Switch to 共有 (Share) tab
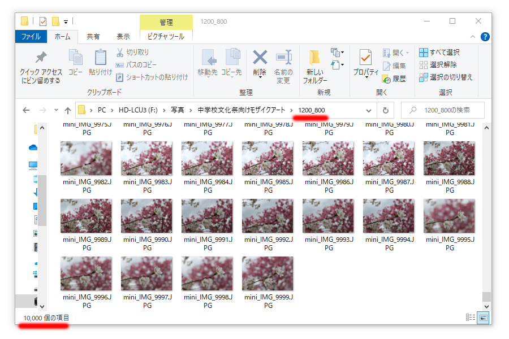 pos(93,37)
